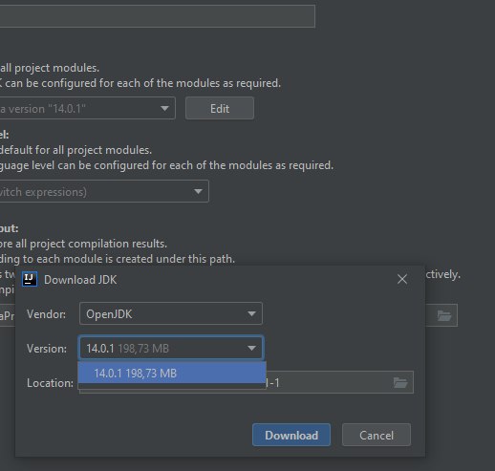Open the project SDK version 14.0.1 dropdown
Screen dimensions: 495x471
(87, 109)
